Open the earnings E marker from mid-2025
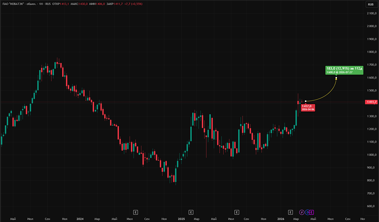379x222 pixels. [236, 212]
